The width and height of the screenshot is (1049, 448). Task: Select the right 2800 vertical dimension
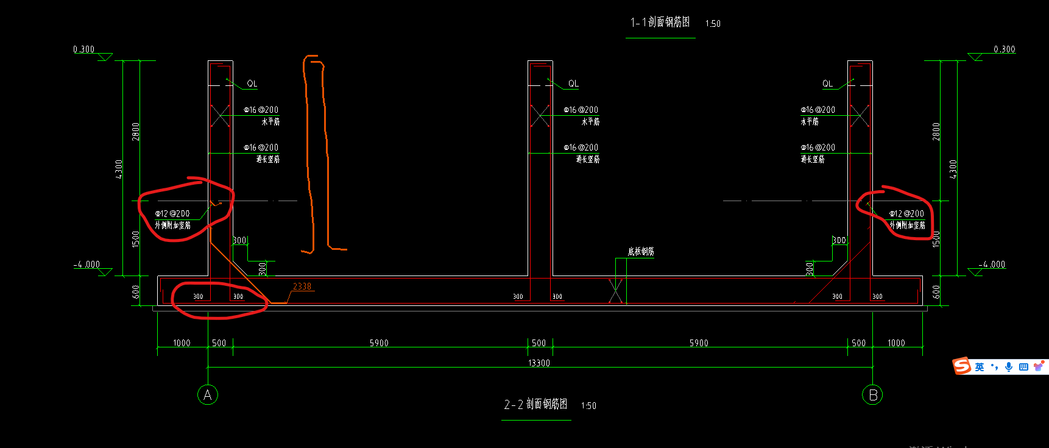[936, 132]
